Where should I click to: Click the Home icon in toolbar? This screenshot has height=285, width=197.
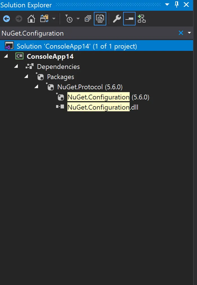[31, 19]
